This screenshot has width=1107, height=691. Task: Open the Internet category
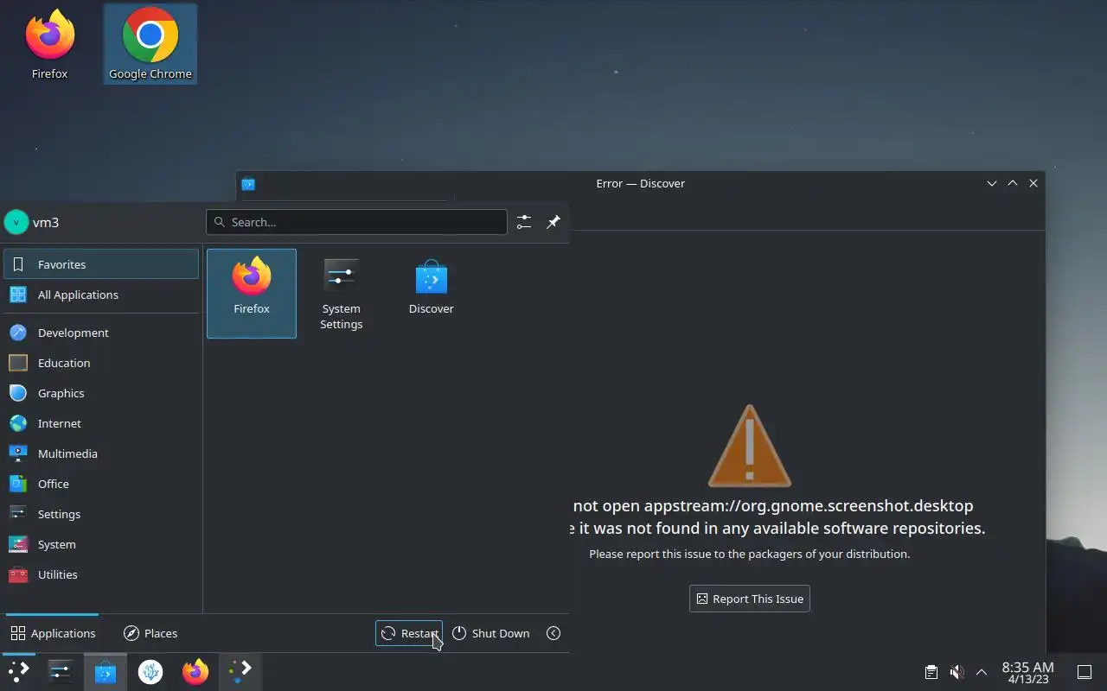tap(101, 423)
